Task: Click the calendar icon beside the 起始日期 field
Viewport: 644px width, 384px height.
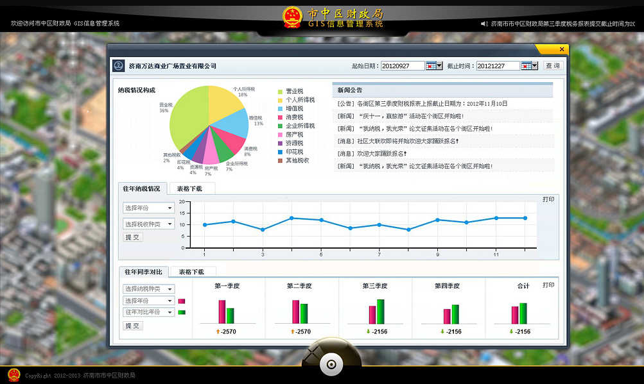Action: coord(431,66)
